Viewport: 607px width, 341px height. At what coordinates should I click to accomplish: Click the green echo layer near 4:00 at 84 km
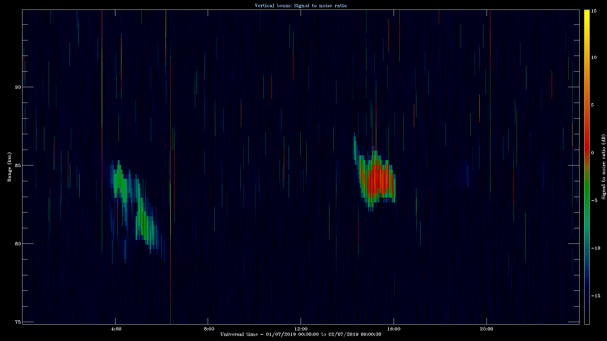(120, 182)
